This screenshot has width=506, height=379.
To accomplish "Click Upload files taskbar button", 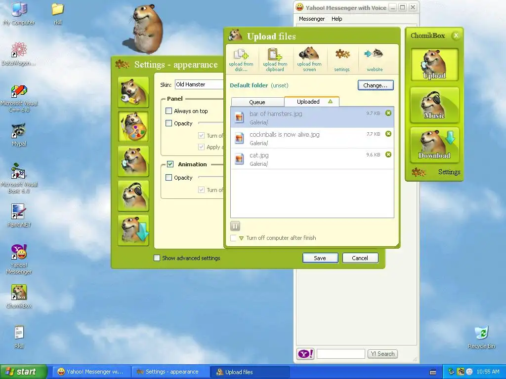I will tap(250, 372).
